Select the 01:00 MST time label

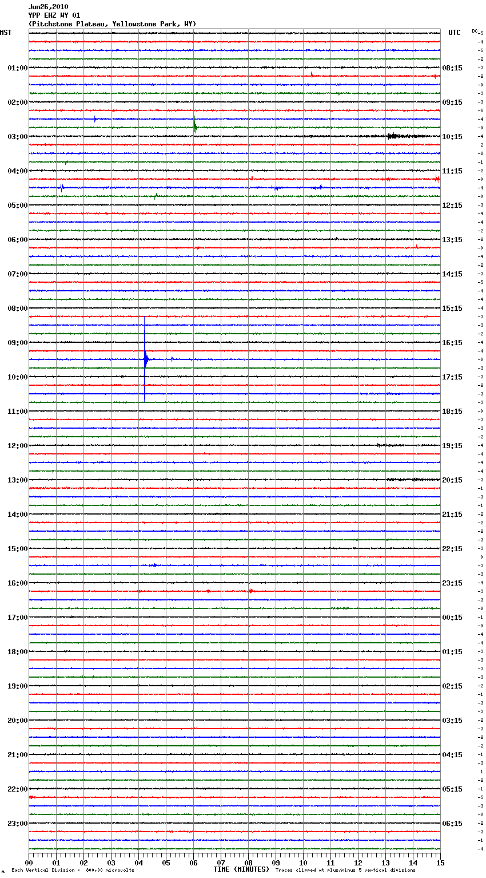coord(17,68)
